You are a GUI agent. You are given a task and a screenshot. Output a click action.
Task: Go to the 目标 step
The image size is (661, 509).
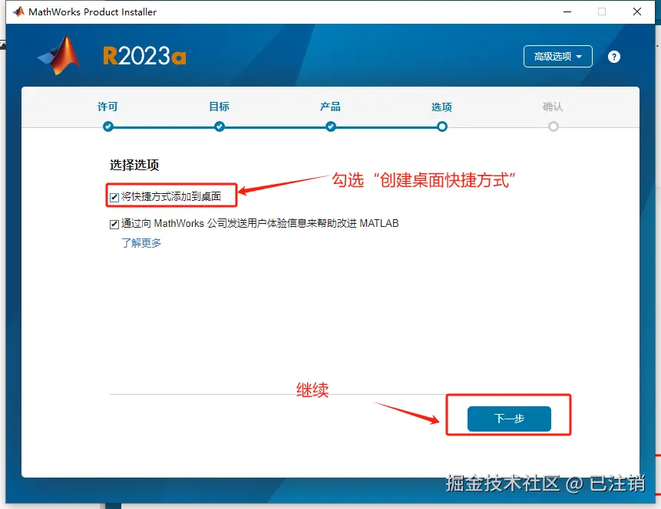click(x=220, y=107)
